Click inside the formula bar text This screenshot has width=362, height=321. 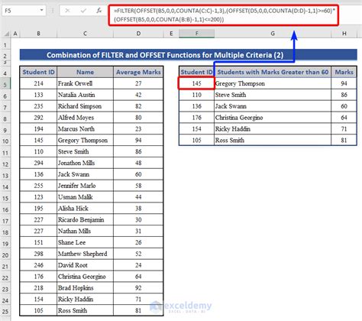click(224, 15)
